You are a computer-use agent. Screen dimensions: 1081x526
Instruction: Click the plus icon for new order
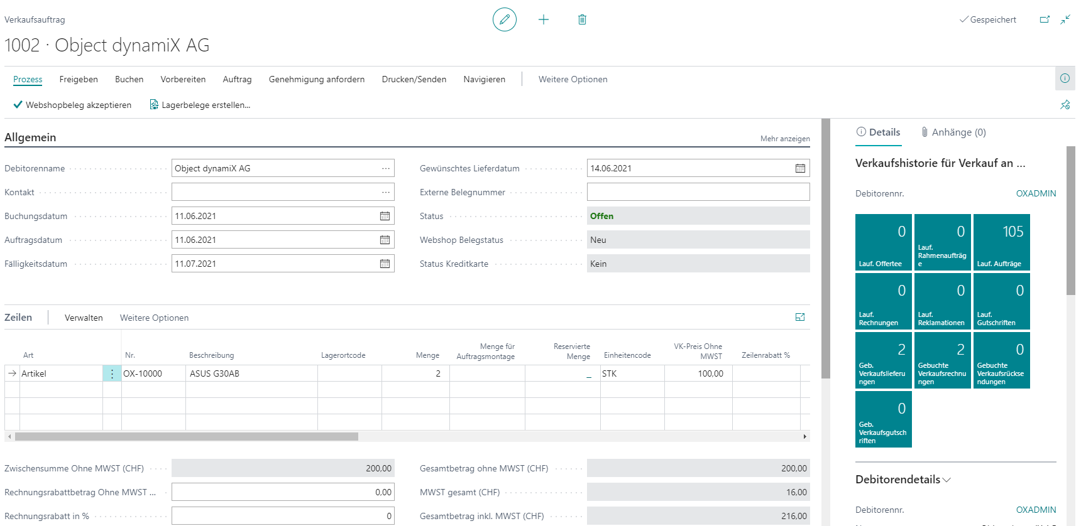point(544,19)
